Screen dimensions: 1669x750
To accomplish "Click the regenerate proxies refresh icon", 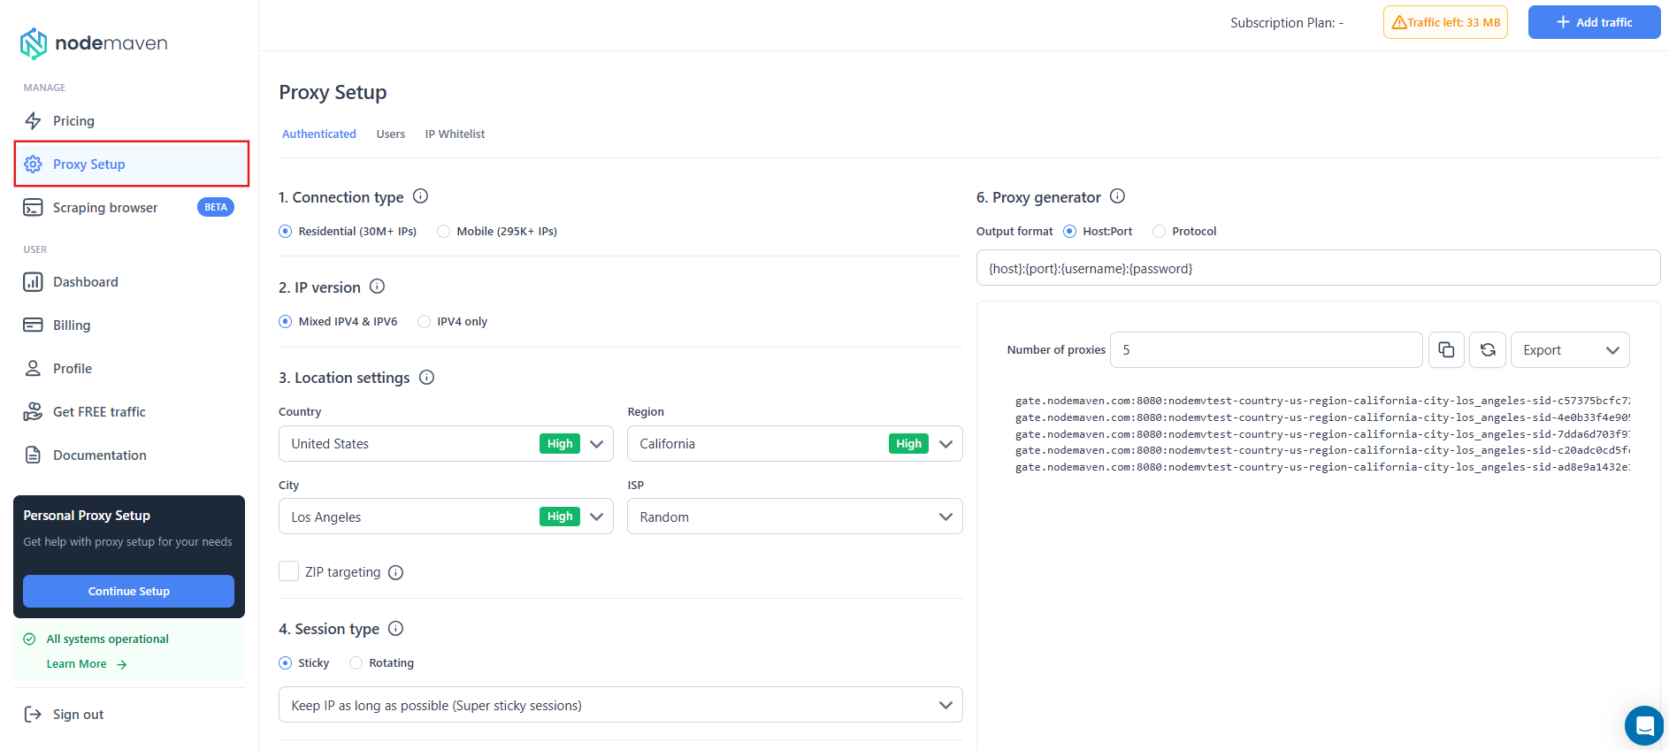I will point(1488,350).
